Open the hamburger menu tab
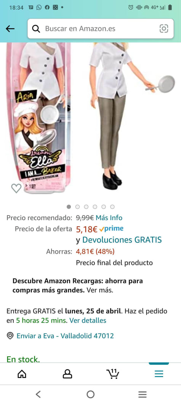The width and height of the screenshot is (181, 404). pos(159,373)
